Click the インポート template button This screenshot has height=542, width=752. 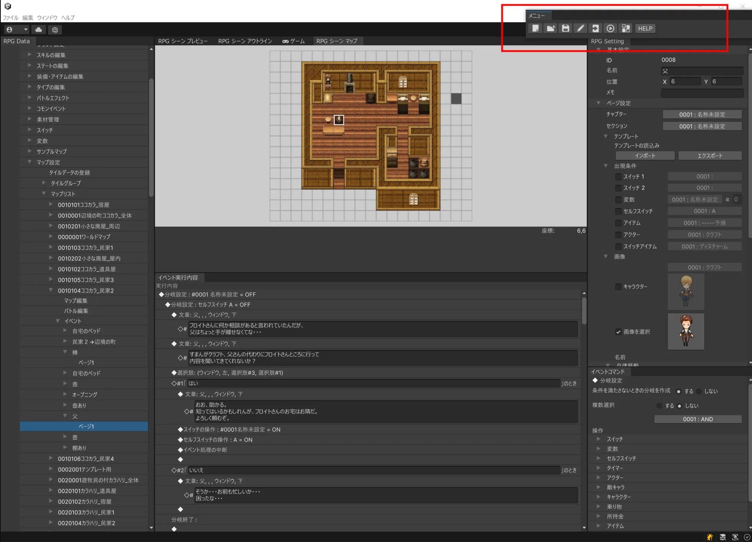tap(645, 156)
